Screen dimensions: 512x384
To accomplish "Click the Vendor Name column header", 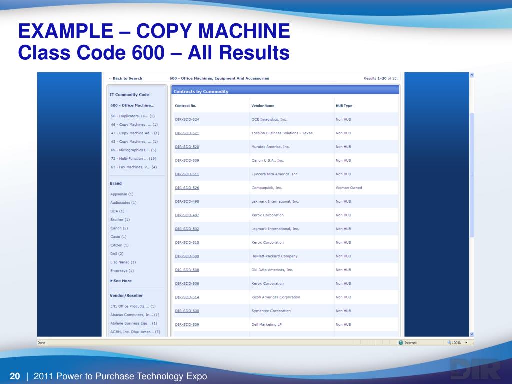I will (263, 106).
